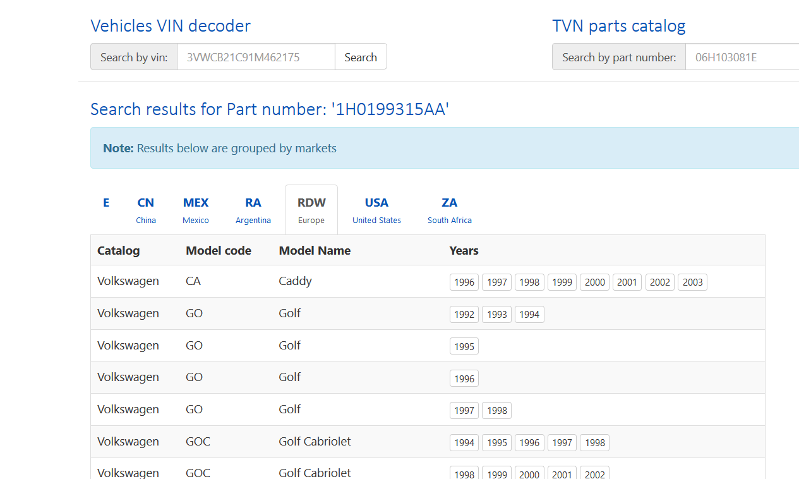Click the VIN search input field
The height and width of the screenshot is (479, 799).
(256, 57)
